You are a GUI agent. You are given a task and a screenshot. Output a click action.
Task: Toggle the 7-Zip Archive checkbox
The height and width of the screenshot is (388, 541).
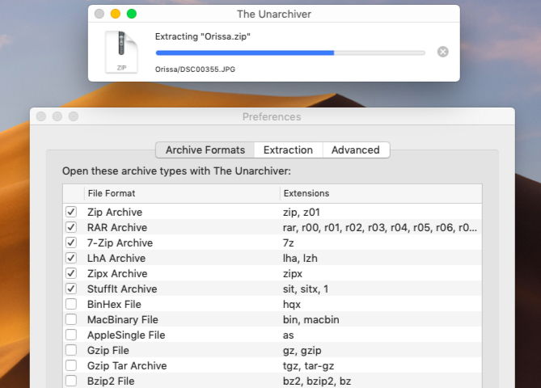tap(70, 242)
